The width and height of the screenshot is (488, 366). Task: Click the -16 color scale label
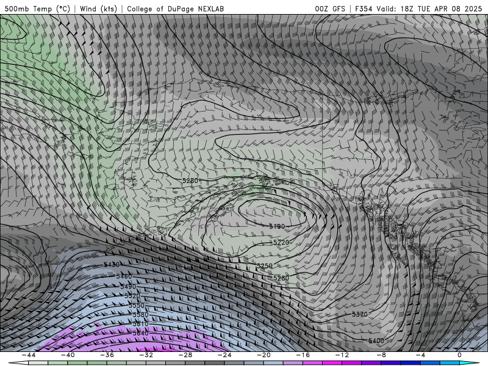pyautogui.click(x=303, y=355)
